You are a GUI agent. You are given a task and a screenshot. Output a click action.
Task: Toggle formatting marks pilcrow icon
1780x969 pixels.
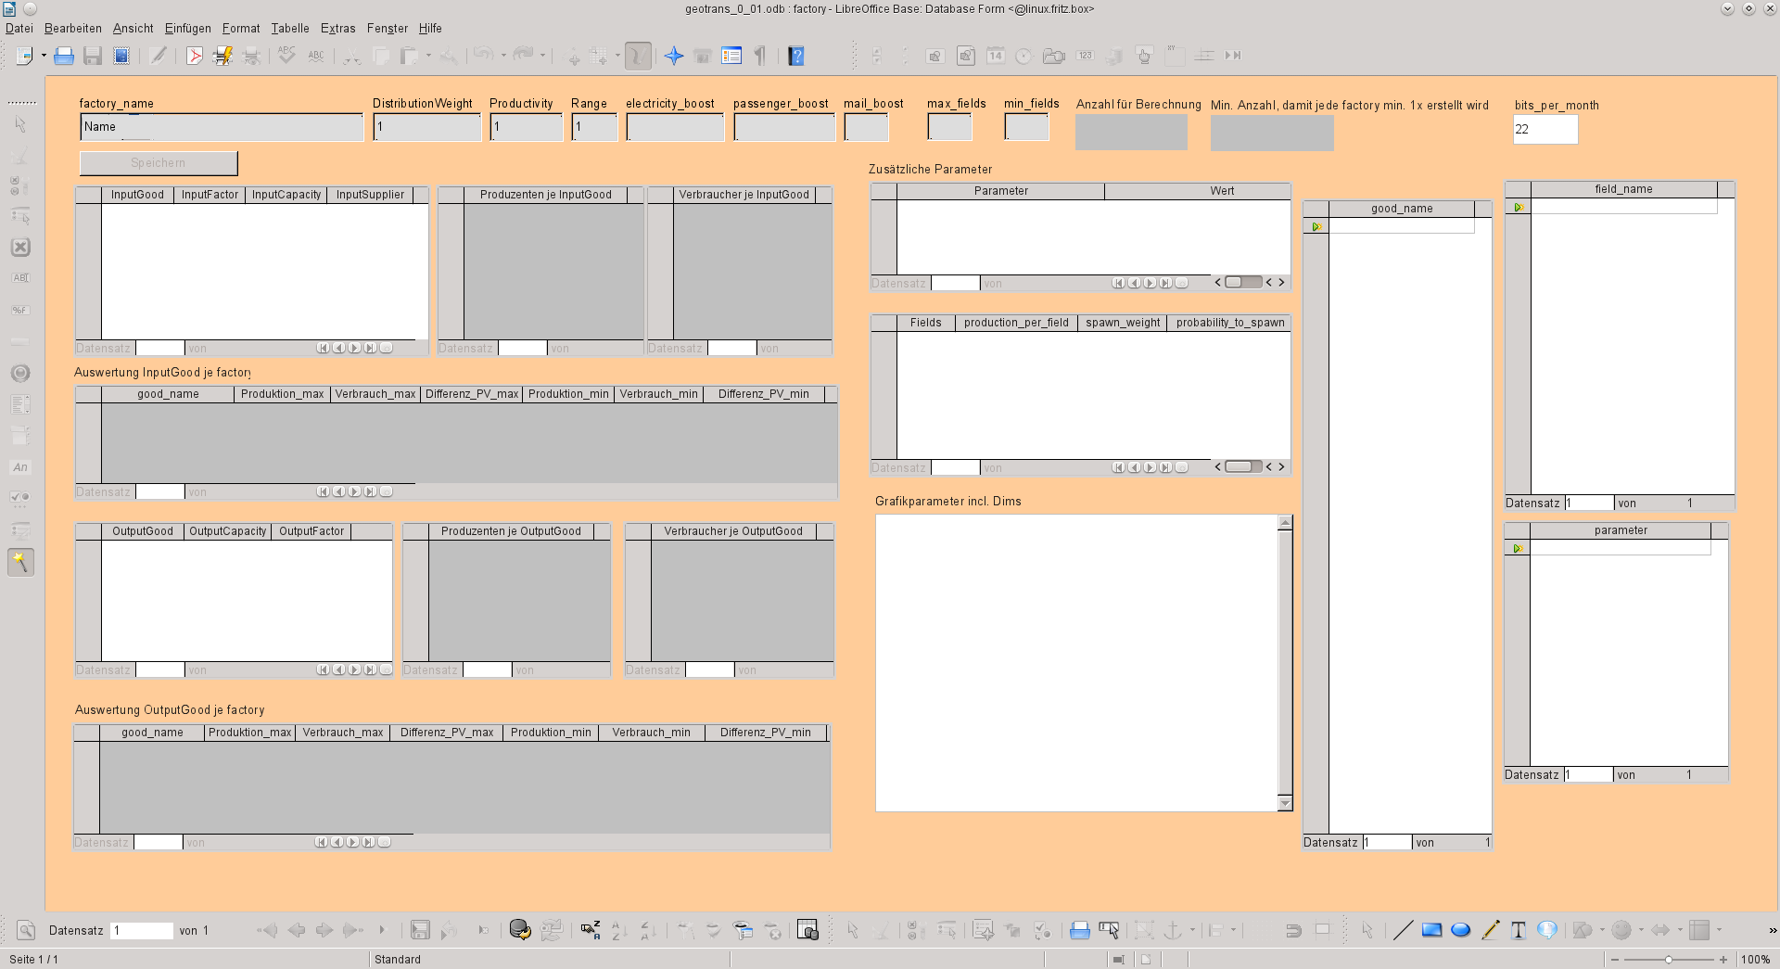point(760,57)
